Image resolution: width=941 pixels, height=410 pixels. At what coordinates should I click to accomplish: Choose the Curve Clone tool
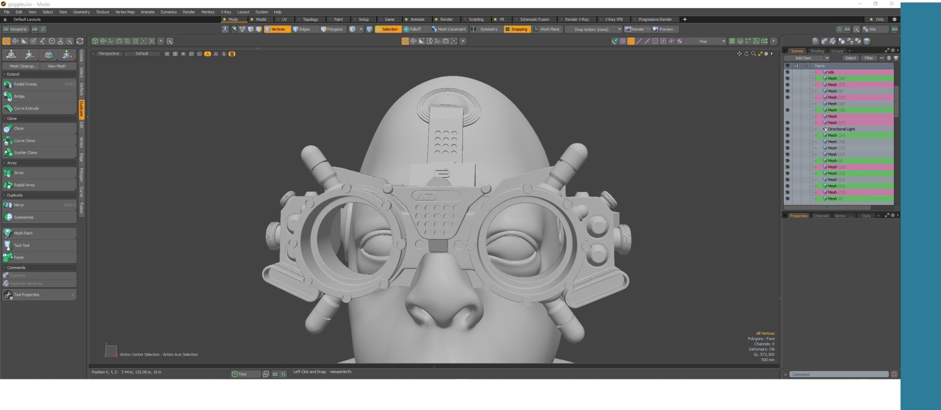[39, 141]
